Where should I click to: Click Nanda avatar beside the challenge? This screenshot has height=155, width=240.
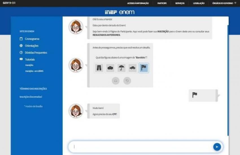[x=76, y=65]
